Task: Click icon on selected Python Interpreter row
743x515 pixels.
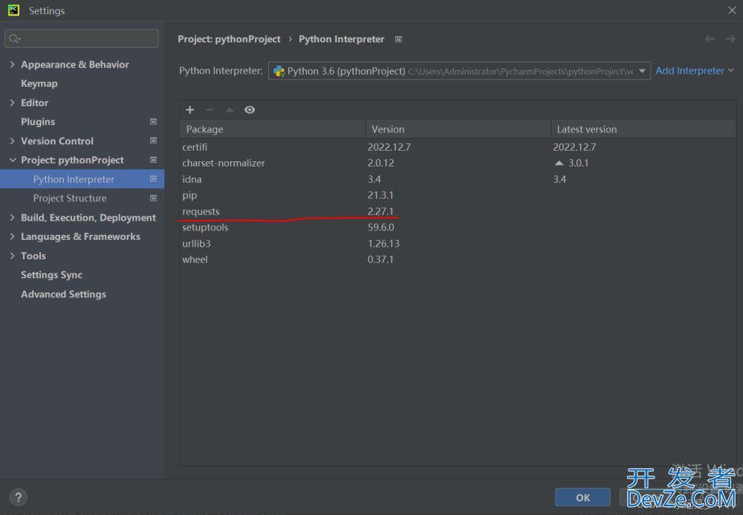Action: (154, 178)
